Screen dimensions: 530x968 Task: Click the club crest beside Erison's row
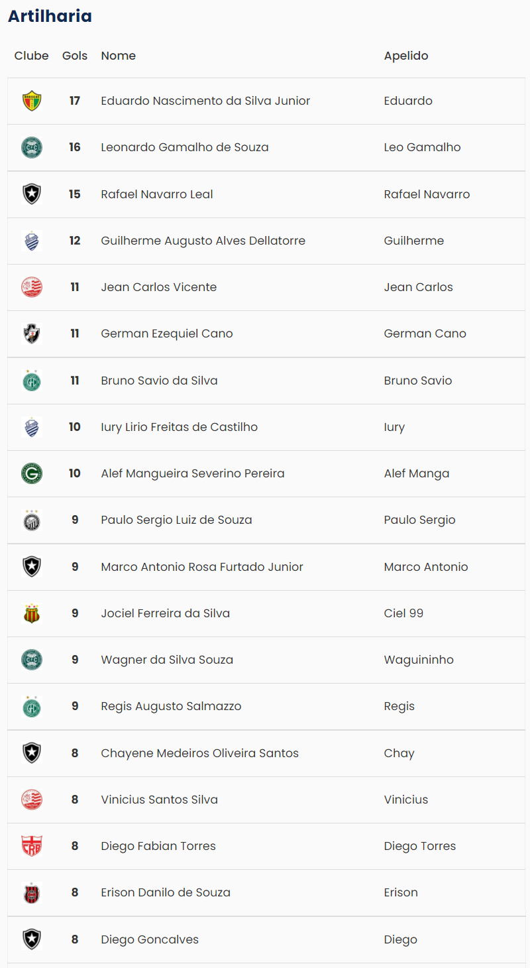point(32,892)
